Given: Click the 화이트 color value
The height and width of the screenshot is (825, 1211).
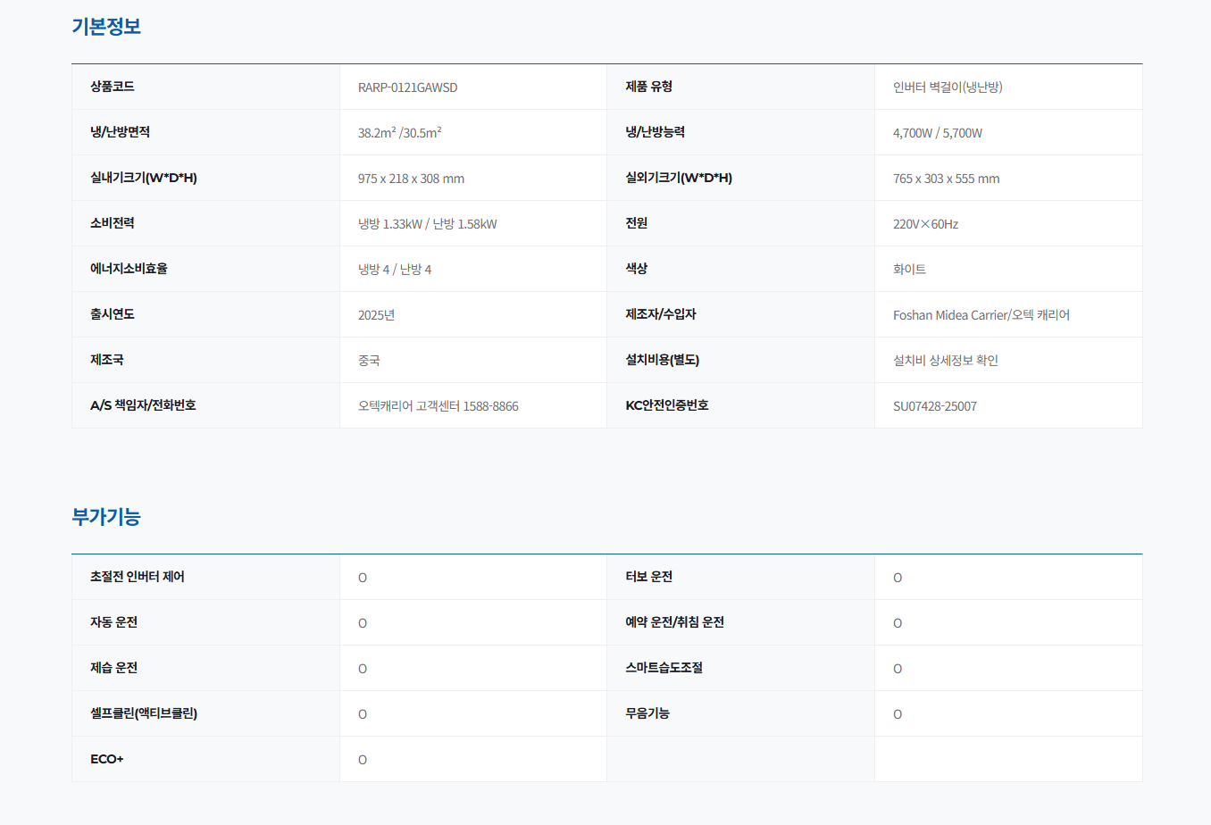Looking at the screenshot, I should click(909, 270).
